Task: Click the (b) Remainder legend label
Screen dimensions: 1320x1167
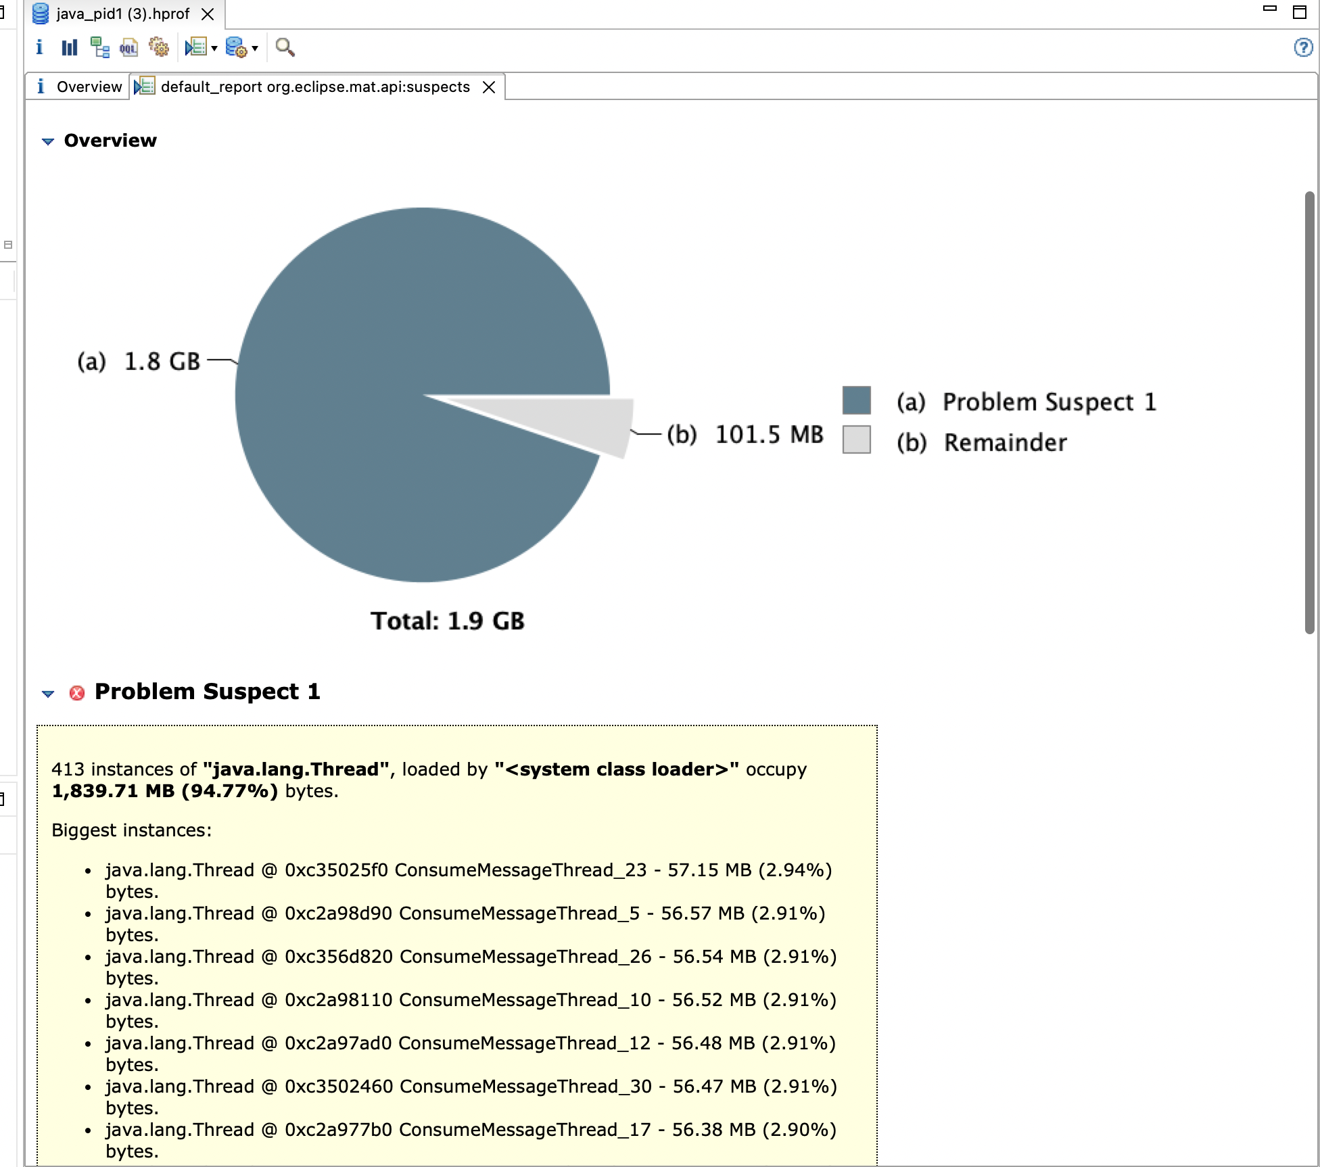Action: [x=982, y=442]
